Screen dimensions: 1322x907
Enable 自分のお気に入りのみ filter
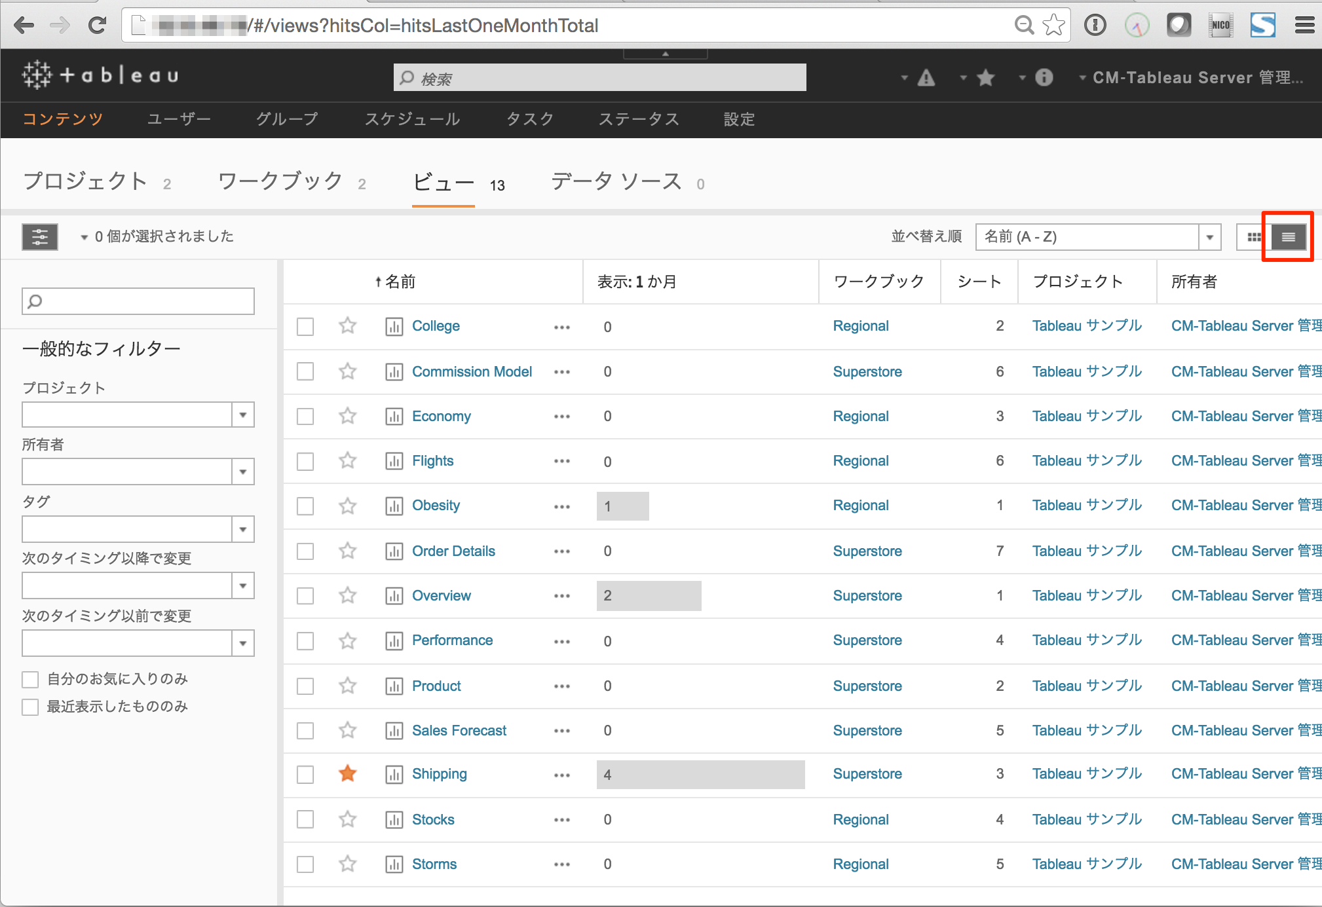(x=30, y=679)
